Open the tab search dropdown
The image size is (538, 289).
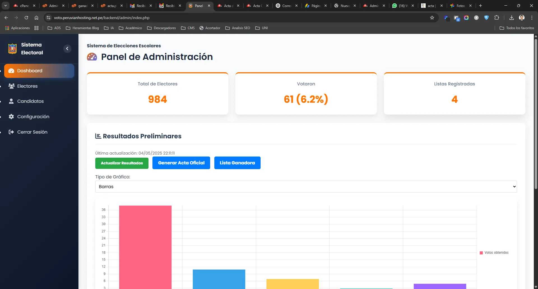6,6
